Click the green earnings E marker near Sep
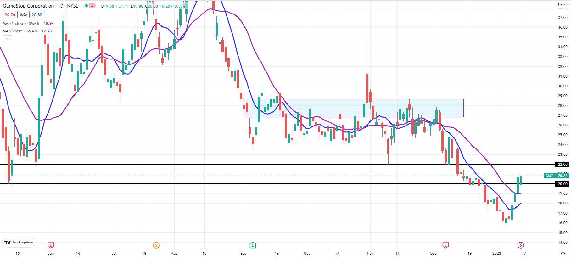Viewport: 571px width, 257px height. (x=252, y=245)
